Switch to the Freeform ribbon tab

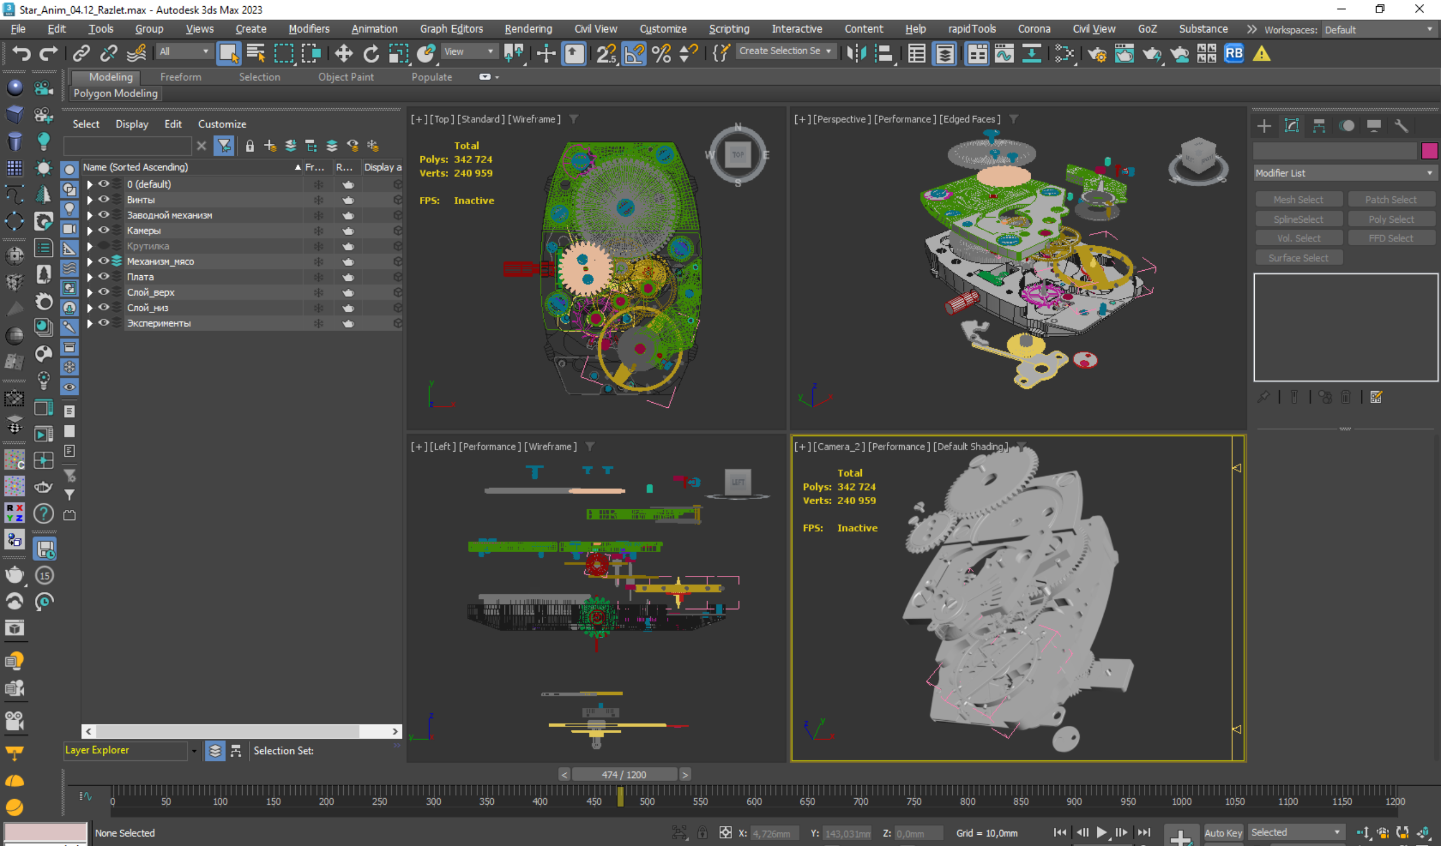[x=180, y=77]
